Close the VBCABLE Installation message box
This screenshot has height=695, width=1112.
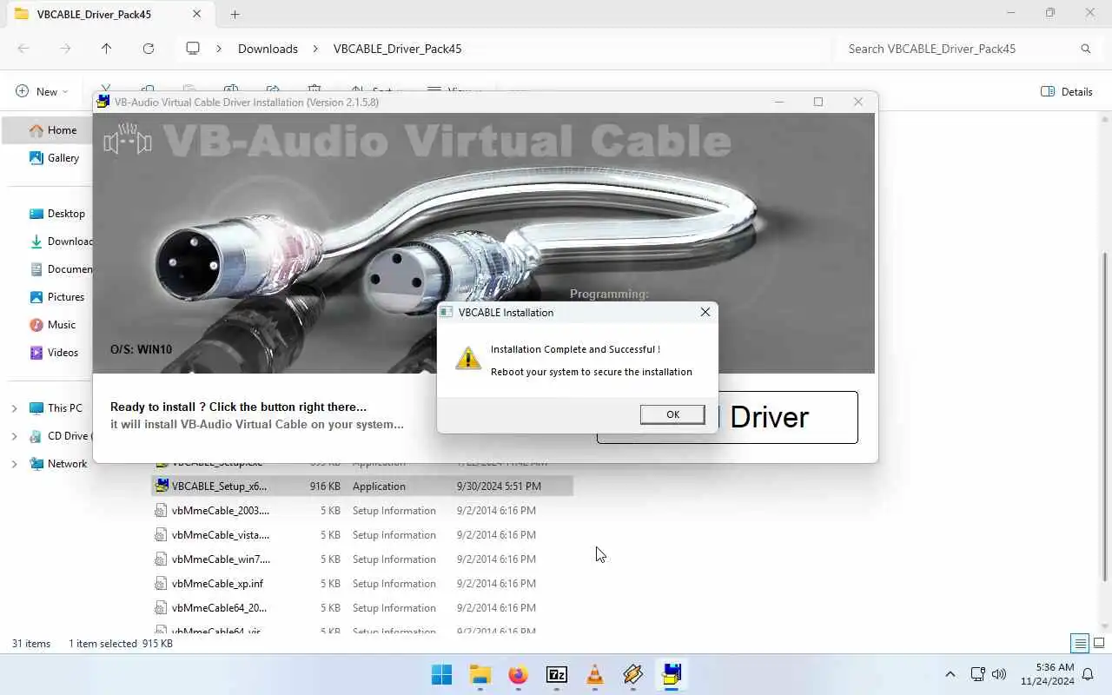point(705,312)
